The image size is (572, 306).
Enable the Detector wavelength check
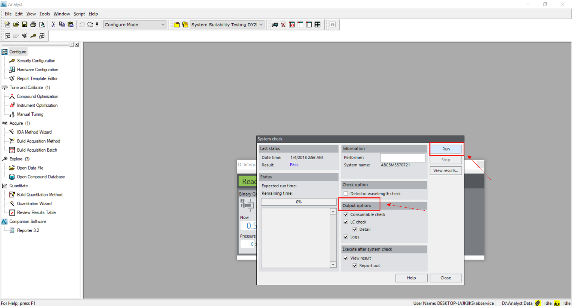[346, 193]
